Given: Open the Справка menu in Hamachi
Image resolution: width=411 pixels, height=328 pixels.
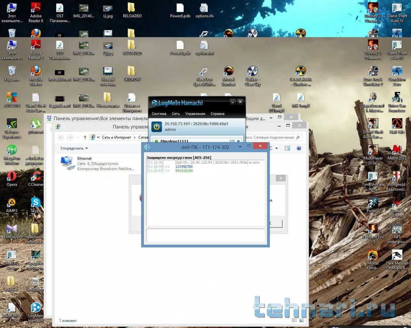Looking at the screenshot, I should (x=217, y=114).
